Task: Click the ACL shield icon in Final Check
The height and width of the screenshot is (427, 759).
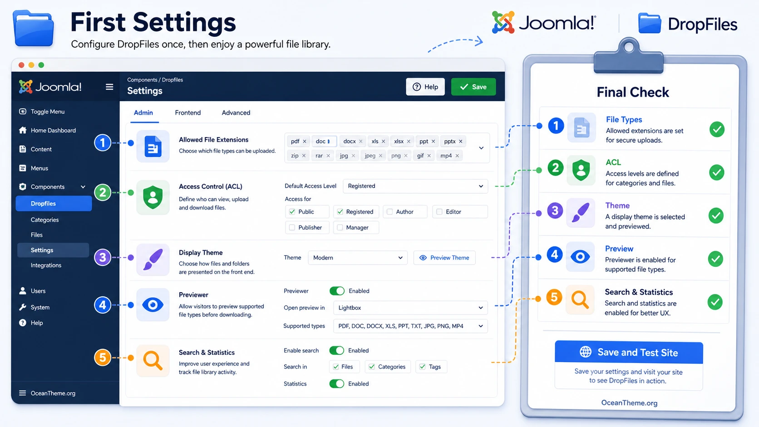Action: pyautogui.click(x=581, y=170)
